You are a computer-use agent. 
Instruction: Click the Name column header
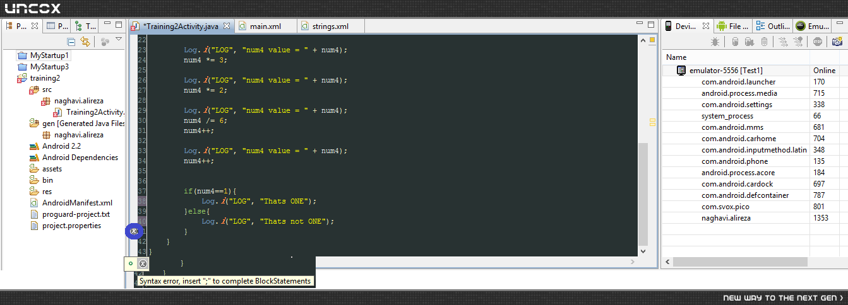736,57
